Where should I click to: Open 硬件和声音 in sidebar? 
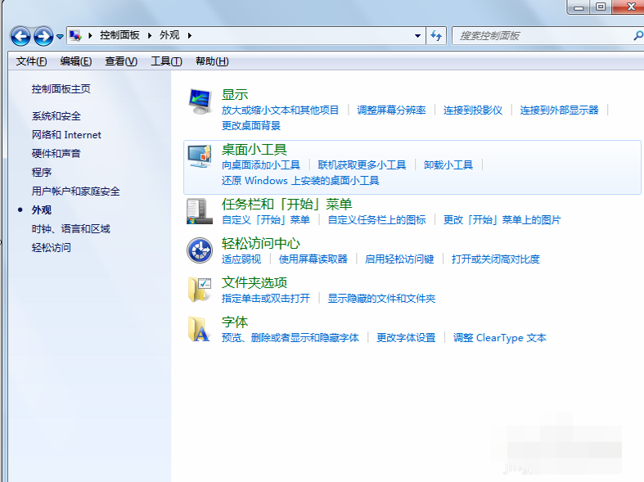(x=56, y=154)
